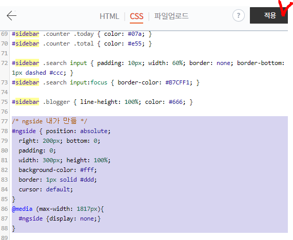Open help with the question mark icon

[x=239, y=15]
